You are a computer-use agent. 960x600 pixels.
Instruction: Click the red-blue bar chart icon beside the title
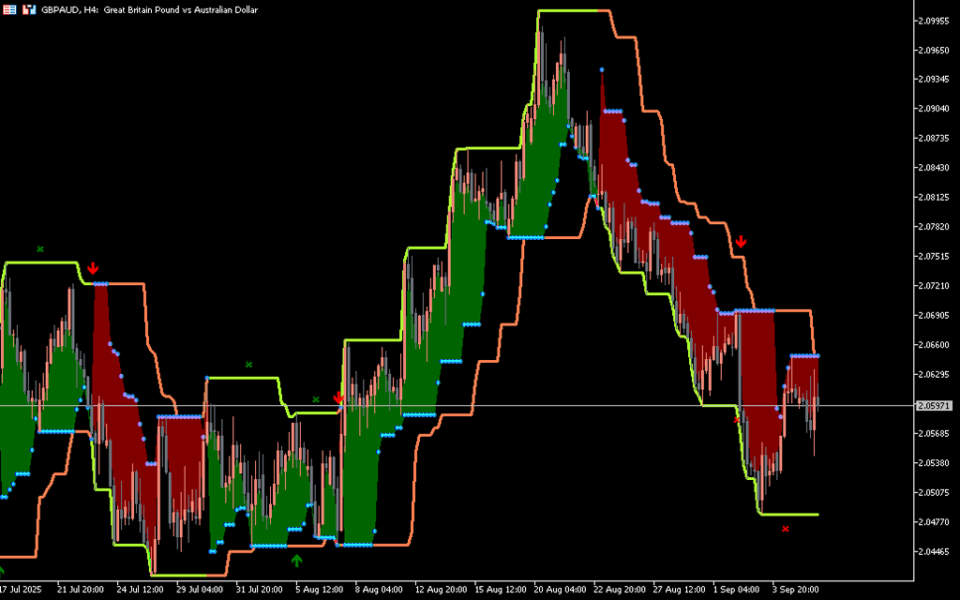[29, 9]
